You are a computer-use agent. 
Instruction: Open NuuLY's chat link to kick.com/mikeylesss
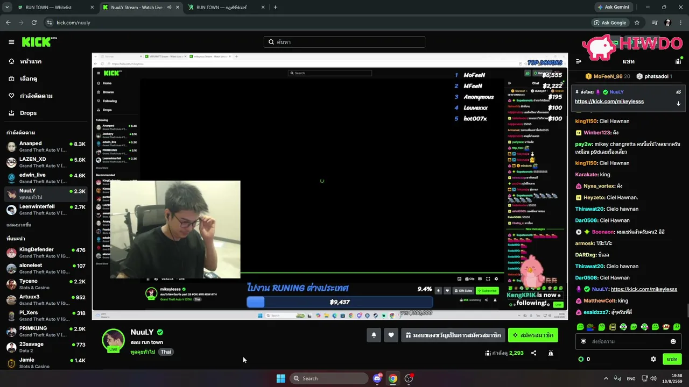click(x=644, y=289)
